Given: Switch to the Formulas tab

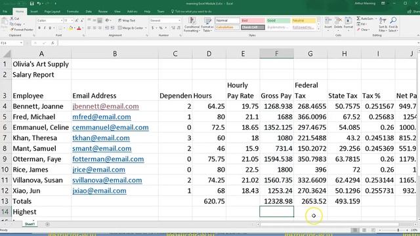Looking at the screenshot, I should pyautogui.click(x=73, y=12).
